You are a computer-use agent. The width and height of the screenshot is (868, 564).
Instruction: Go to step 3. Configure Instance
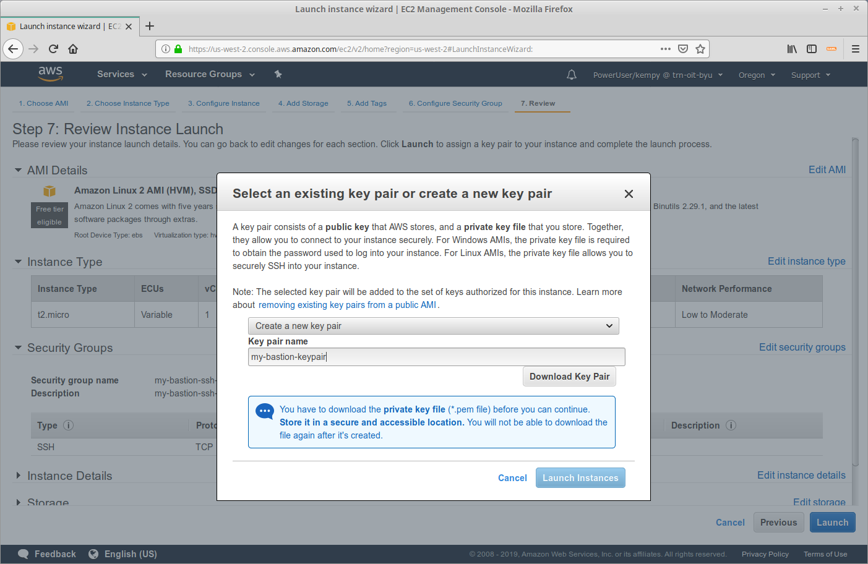tap(224, 103)
